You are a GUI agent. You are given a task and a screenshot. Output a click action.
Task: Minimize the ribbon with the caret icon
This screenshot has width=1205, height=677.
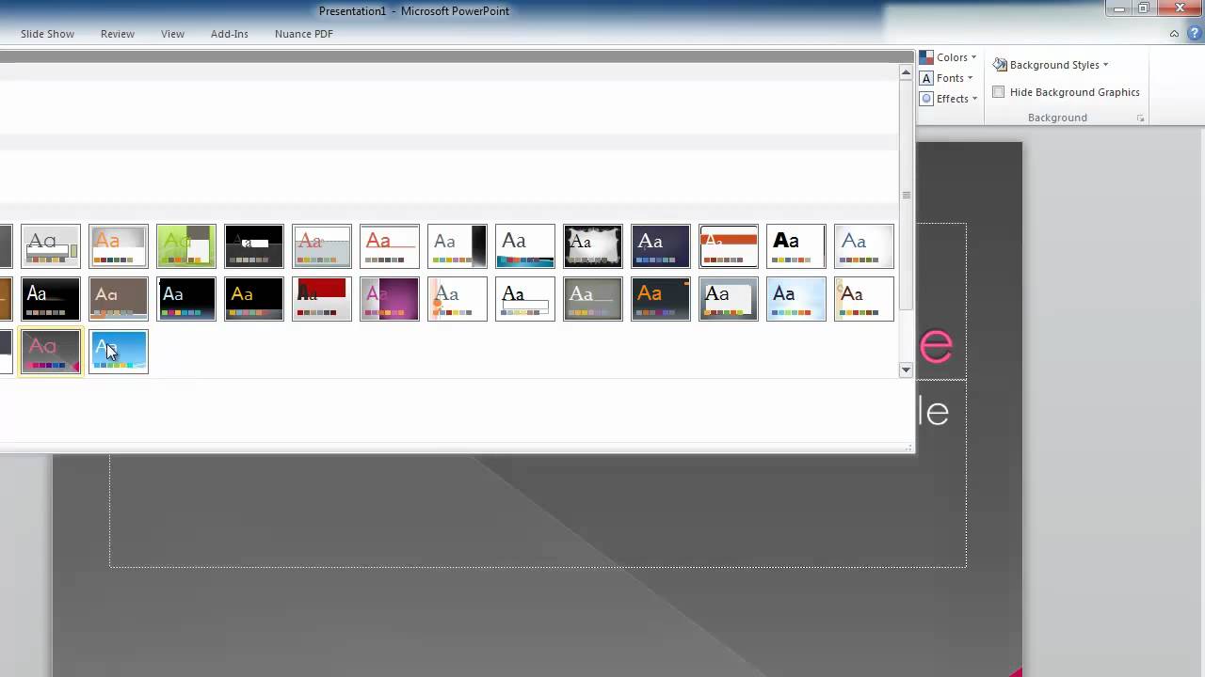coord(1174,34)
